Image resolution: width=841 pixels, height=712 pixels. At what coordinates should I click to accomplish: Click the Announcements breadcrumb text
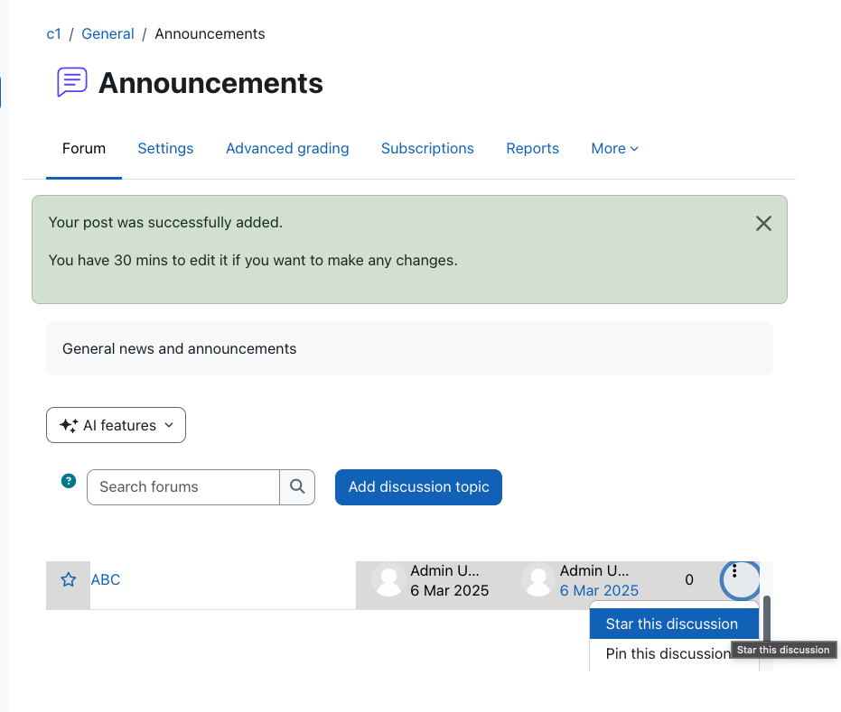210,33
